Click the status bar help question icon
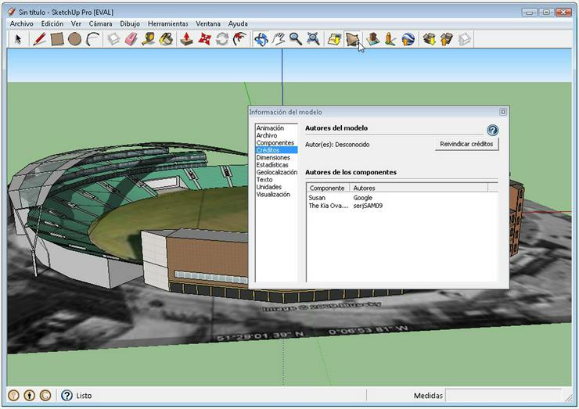 click(67, 396)
